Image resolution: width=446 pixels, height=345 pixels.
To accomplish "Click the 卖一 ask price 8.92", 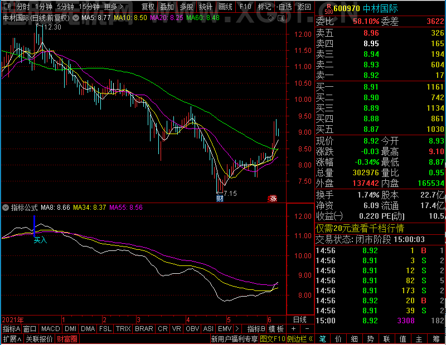I will 371,75.
